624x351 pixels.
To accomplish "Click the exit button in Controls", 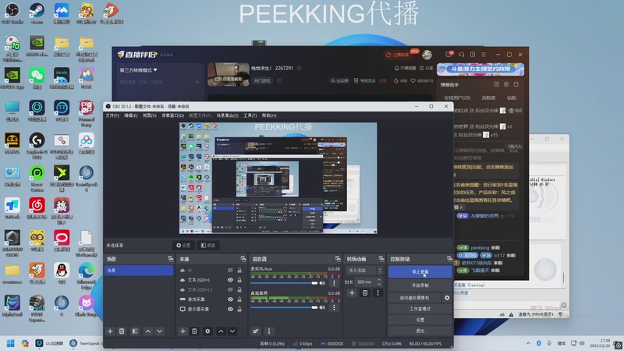I will point(420,331).
